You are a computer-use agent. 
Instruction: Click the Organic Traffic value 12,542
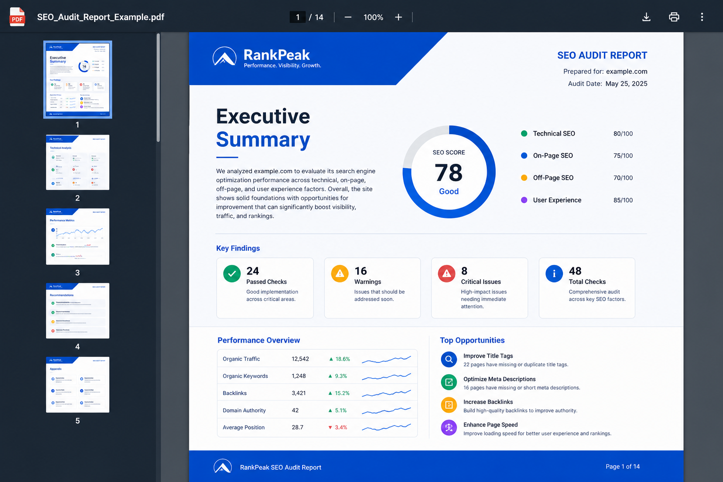[x=300, y=359]
